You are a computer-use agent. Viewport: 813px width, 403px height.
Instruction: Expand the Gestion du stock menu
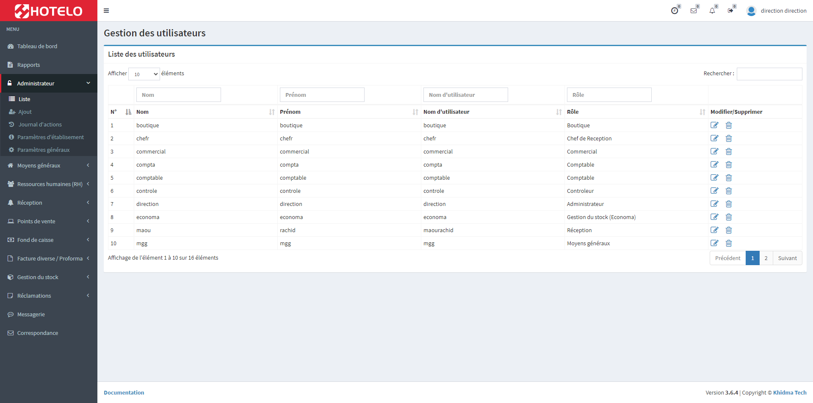click(49, 277)
